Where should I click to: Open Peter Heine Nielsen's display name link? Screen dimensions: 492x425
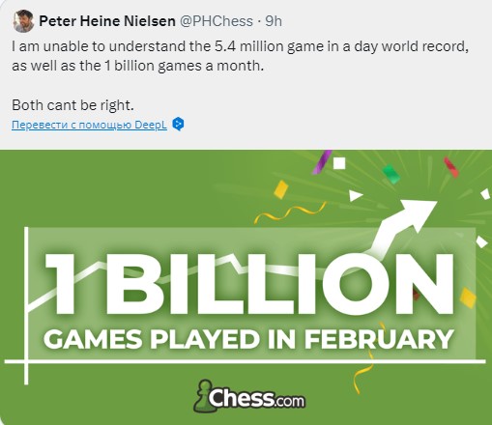coord(107,21)
